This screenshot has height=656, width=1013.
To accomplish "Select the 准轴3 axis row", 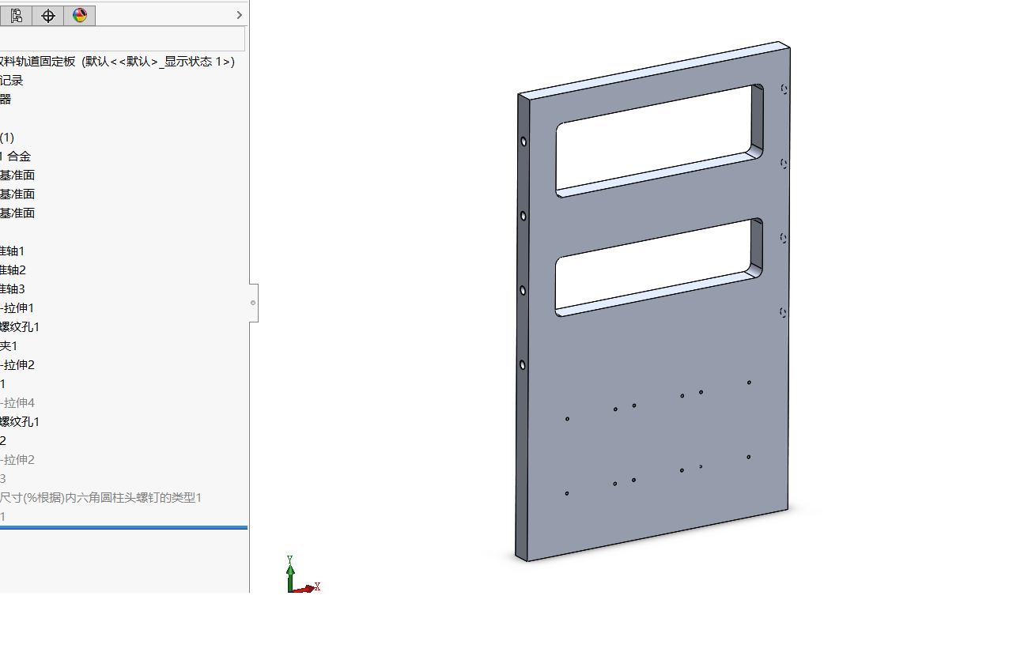I will click(x=13, y=289).
